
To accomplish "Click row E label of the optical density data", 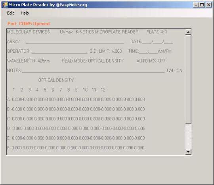I will click(8, 138).
